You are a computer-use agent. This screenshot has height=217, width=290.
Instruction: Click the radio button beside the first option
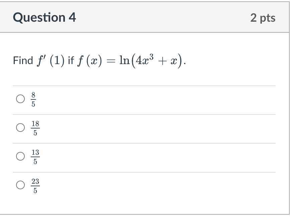coord(20,99)
